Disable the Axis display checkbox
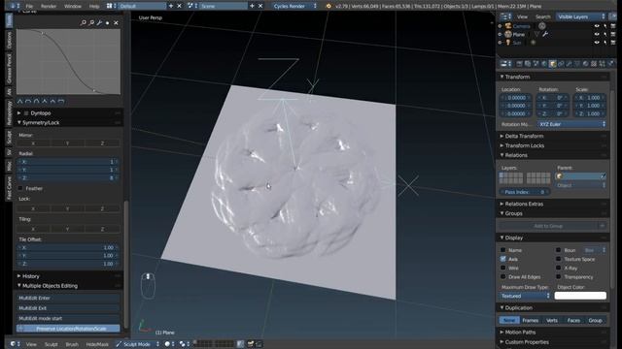 [503, 259]
